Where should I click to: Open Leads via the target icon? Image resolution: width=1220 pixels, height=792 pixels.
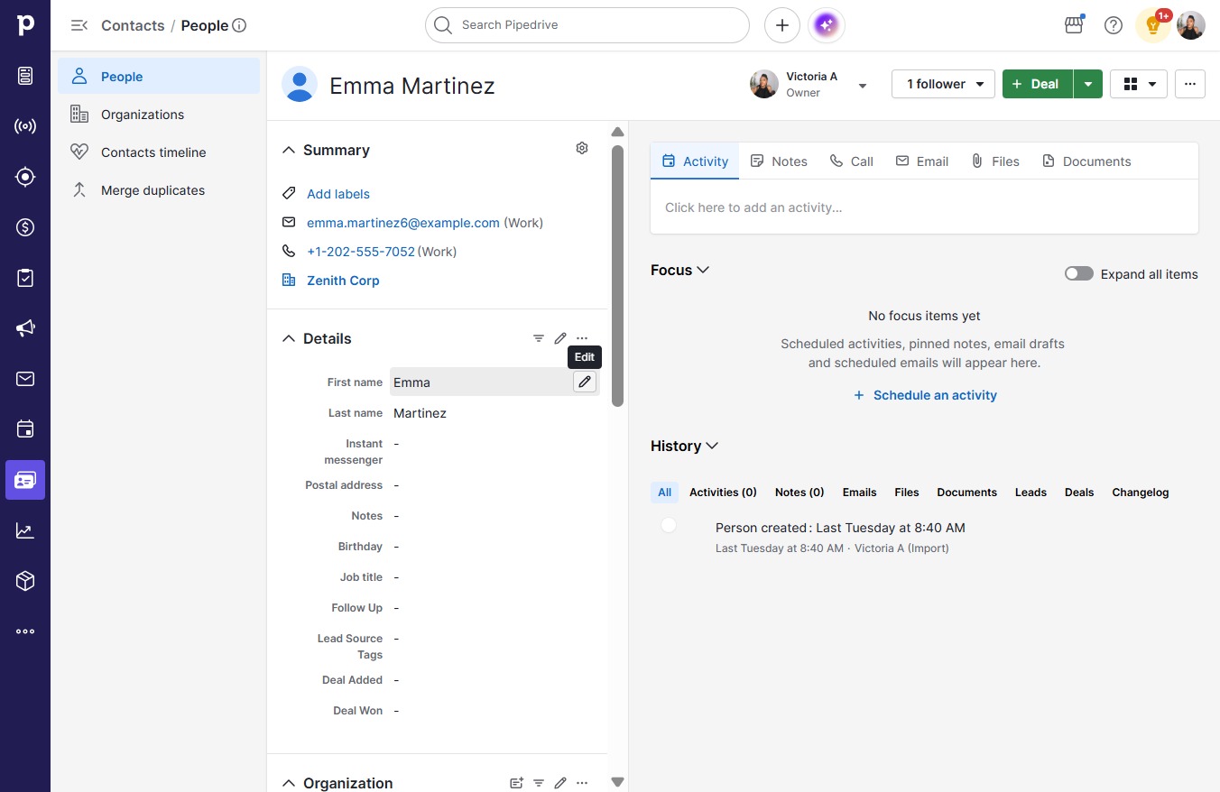click(25, 177)
